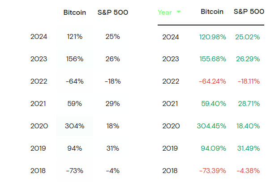This screenshot has height=182, width=275.
Task: Select S&P 500 header above the 25% value
Action: pyautogui.click(x=113, y=13)
